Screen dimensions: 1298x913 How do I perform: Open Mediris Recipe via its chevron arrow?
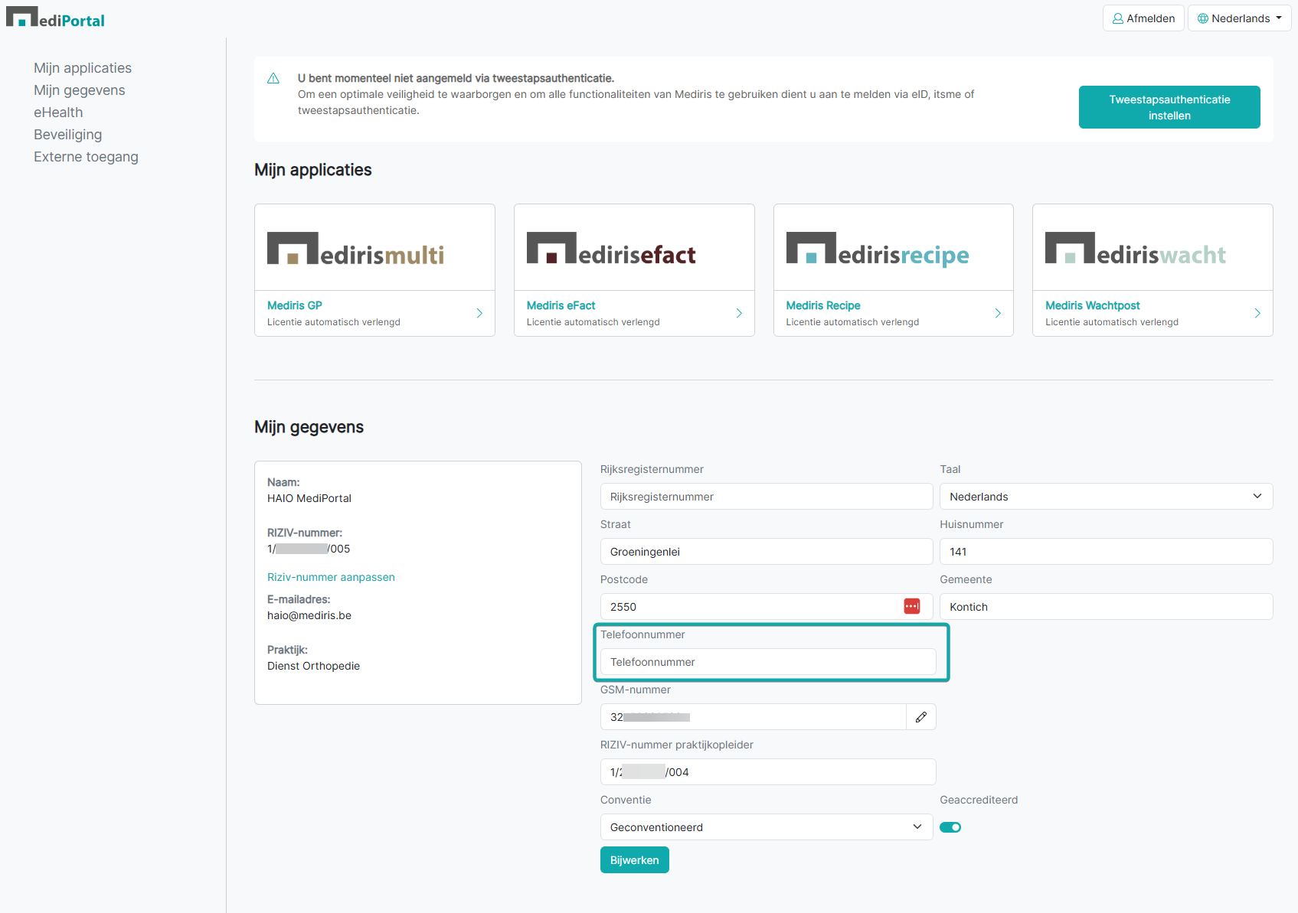point(998,313)
